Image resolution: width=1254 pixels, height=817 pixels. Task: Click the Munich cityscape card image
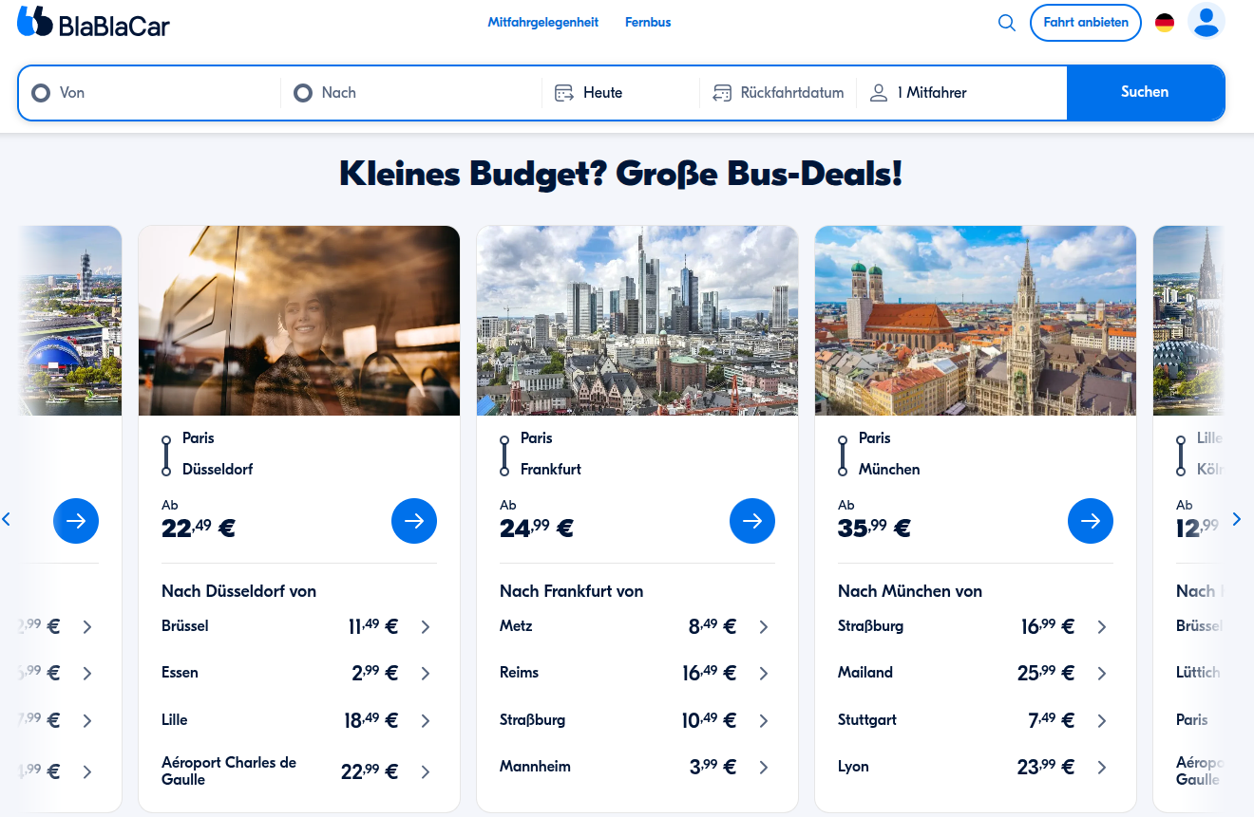pos(976,321)
